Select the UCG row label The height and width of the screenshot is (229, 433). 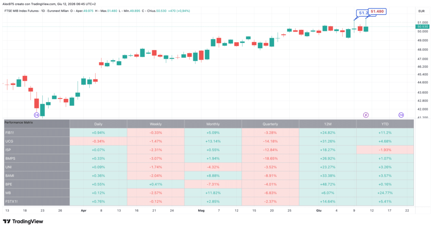click(x=37, y=141)
